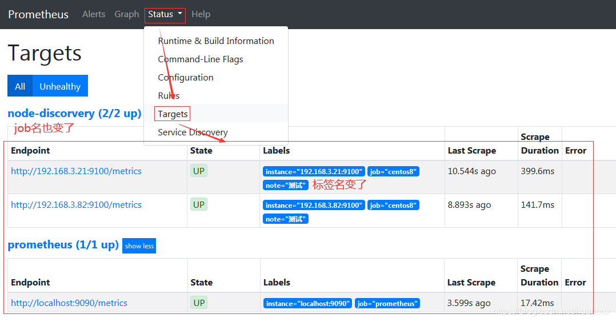The width and height of the screenshot is (616, 322).
Task: Open Command-Line Flags from Status menu
Action: point(215,59)
